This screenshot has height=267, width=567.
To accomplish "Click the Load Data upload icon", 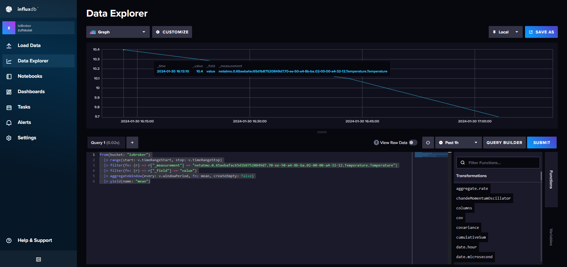I will 9,46.
